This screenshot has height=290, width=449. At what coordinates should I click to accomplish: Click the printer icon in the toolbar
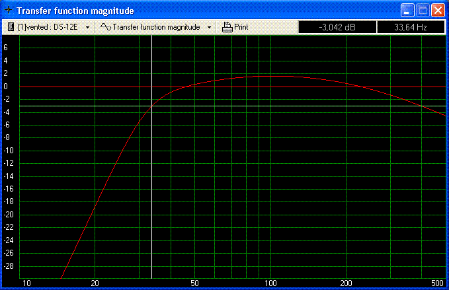click(x=227, y=27)
